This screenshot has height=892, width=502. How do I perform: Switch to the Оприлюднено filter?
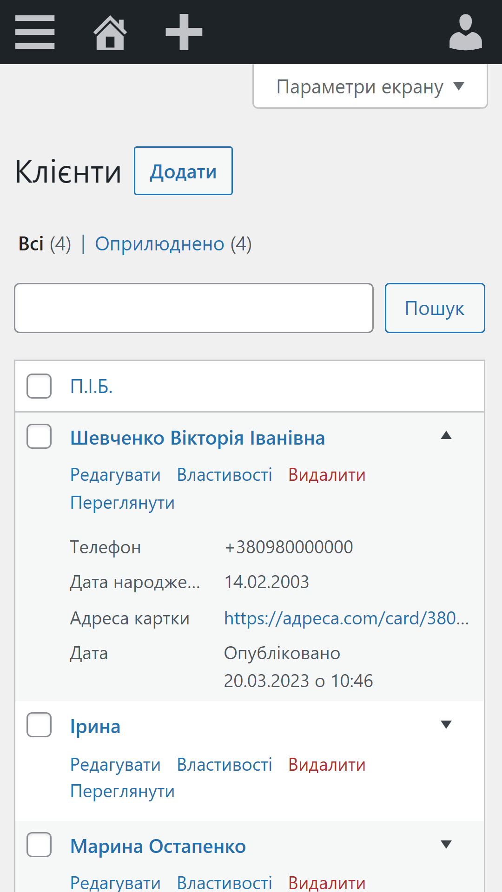pos(159,244)
